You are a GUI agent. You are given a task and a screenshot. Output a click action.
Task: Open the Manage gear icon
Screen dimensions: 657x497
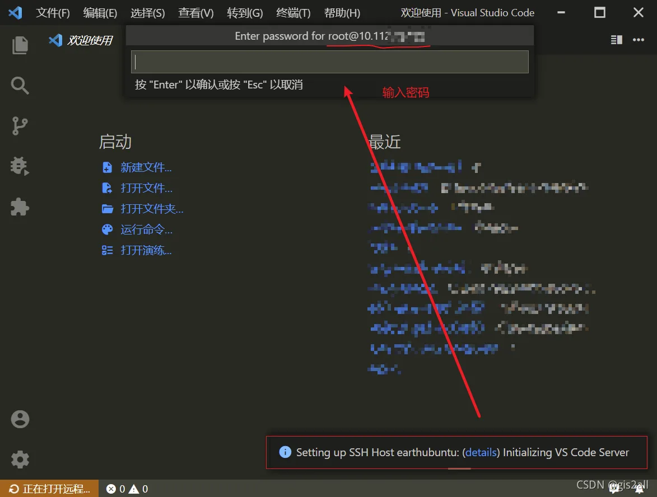20,460
